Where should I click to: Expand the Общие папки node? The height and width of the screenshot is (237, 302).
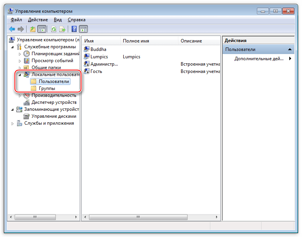(x=20, y=68)
